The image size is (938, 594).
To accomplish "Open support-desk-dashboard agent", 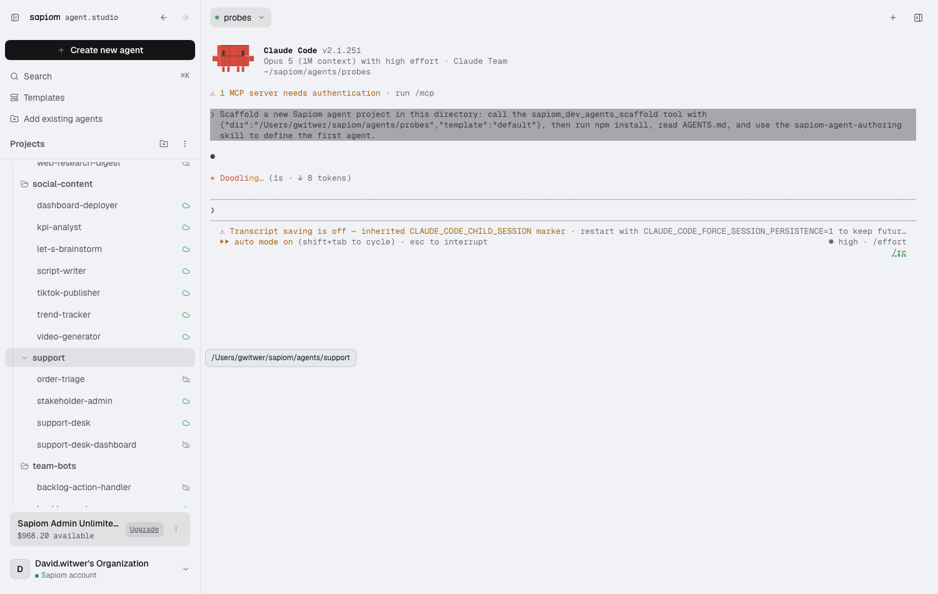I will click(x=86, y=445).
